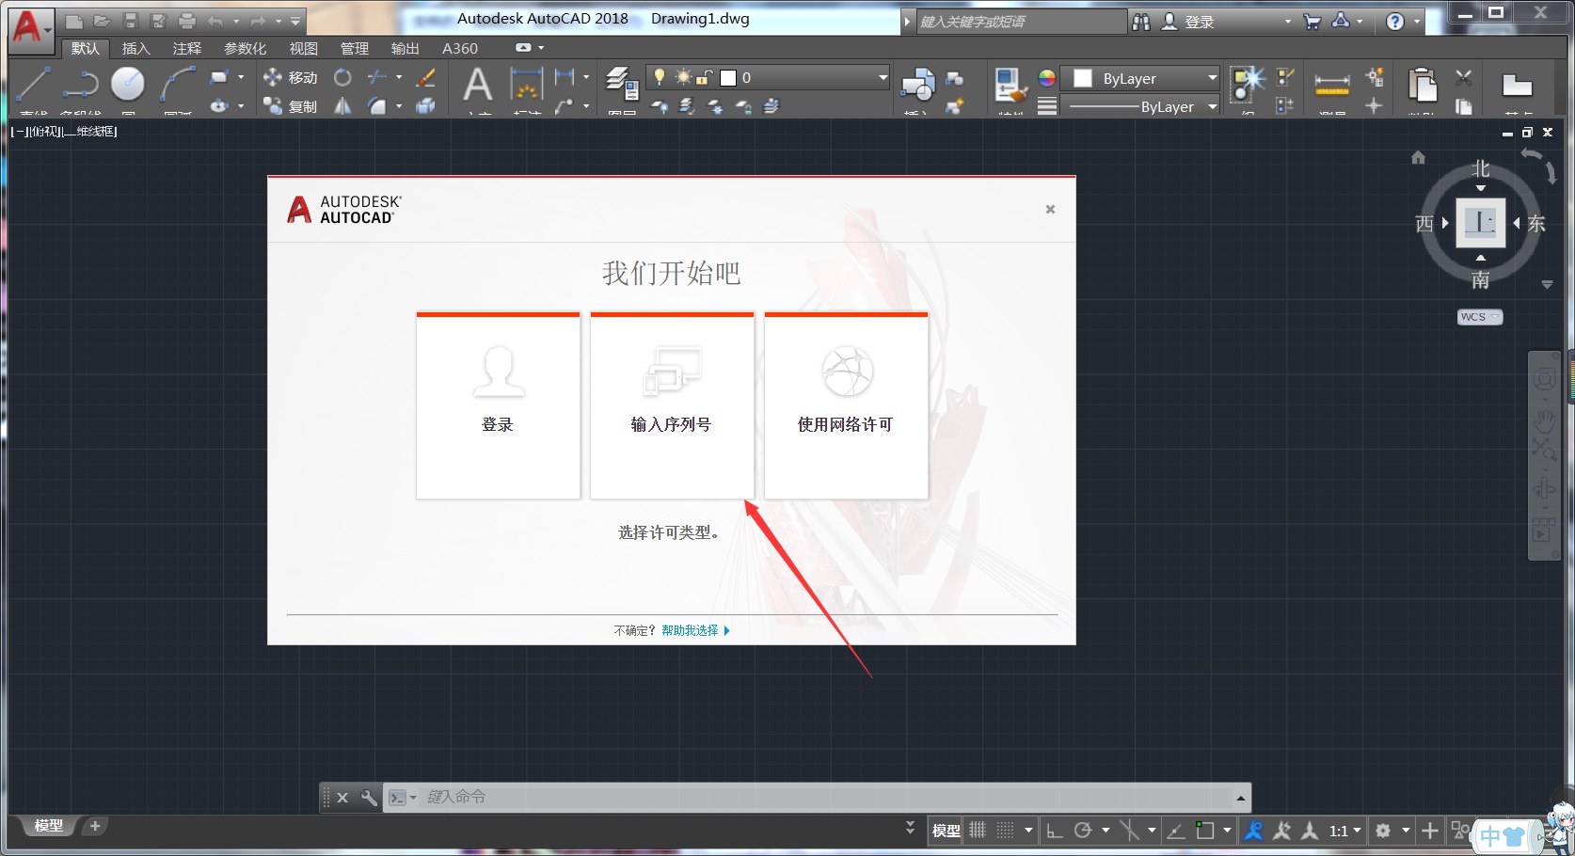Click the Paste clipboard icon
Viewport: 1575px width, 856px height.
coord(1423,85)
